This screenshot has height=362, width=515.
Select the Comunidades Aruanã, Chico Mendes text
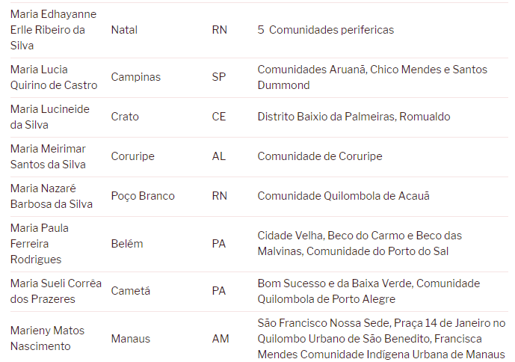(x=371, y=77)
